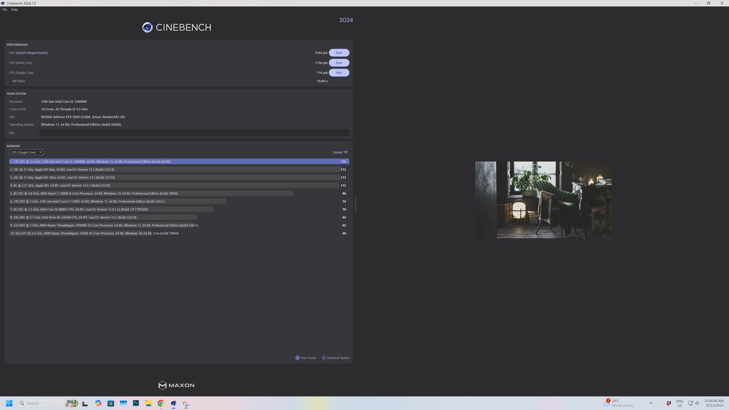Viewport: 729px width, 410px height.
Task: Click the Cinebench taskbar icon
Action: (x=174, y=403)
